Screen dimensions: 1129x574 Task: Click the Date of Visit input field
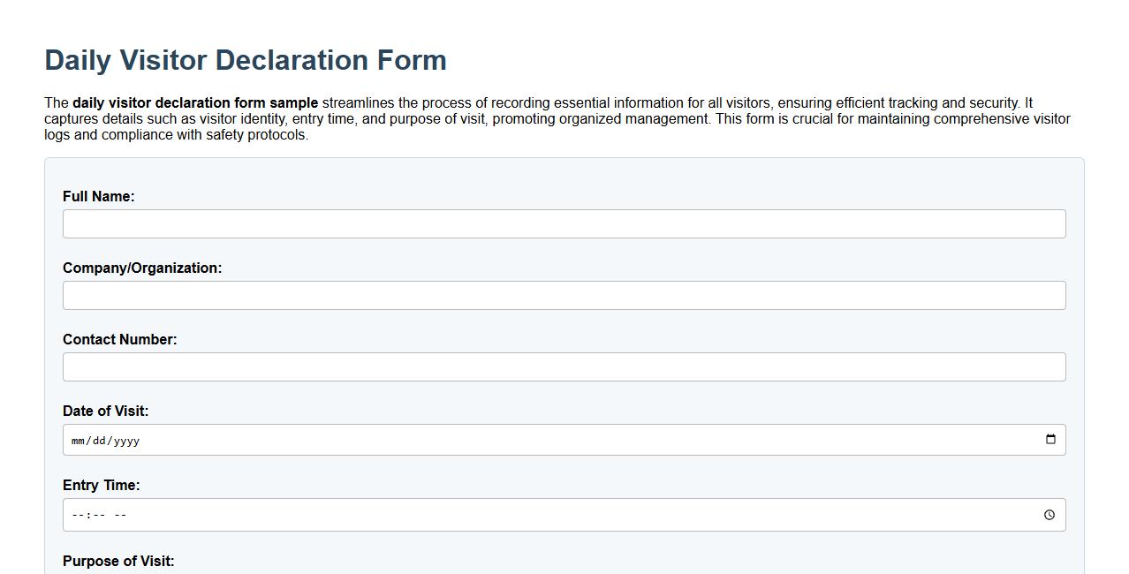point(442,439)
